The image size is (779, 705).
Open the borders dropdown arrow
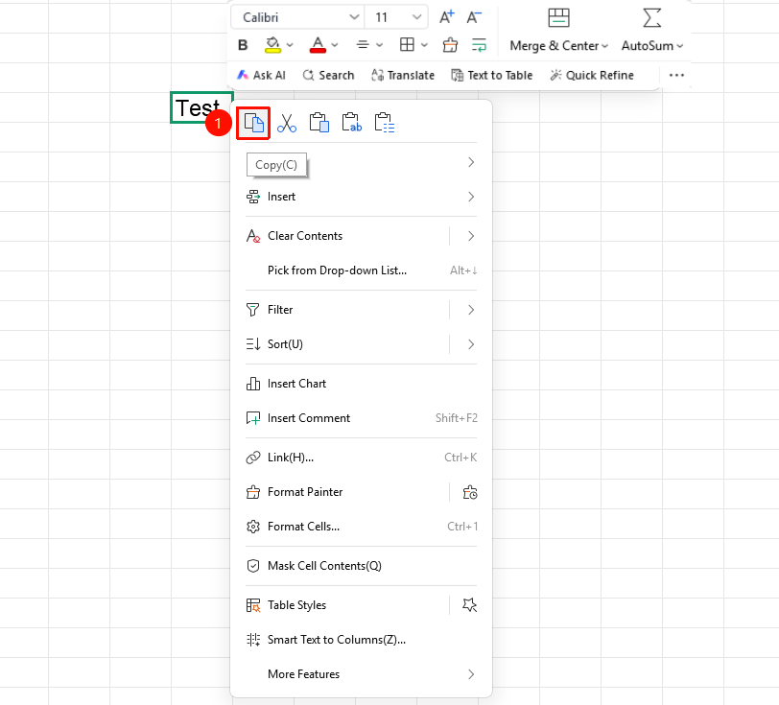(424, 45)
